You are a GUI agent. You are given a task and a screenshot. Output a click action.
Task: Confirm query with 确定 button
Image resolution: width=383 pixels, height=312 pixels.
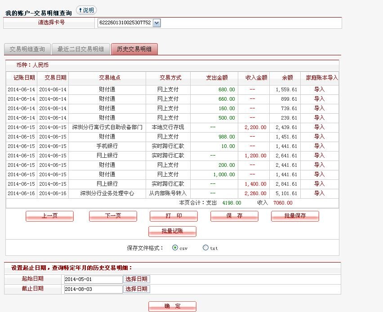[172, 306]
